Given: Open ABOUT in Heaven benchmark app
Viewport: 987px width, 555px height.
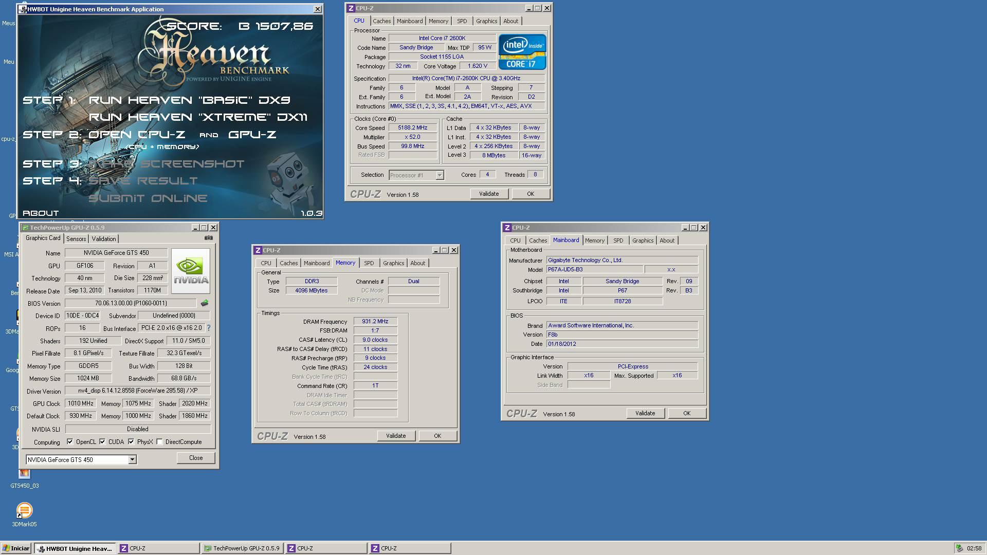Looking at the screenshot, I should pos(41,213).
